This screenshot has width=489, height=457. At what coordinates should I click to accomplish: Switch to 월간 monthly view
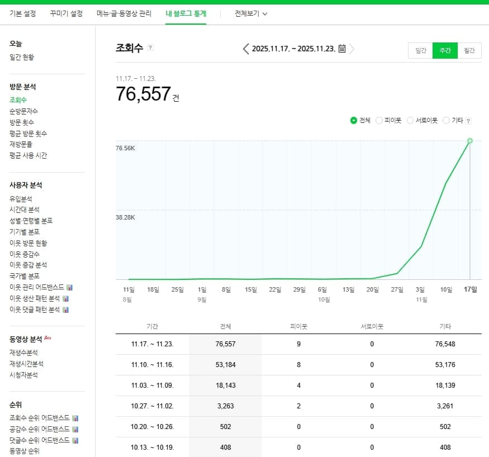(469, 50)
